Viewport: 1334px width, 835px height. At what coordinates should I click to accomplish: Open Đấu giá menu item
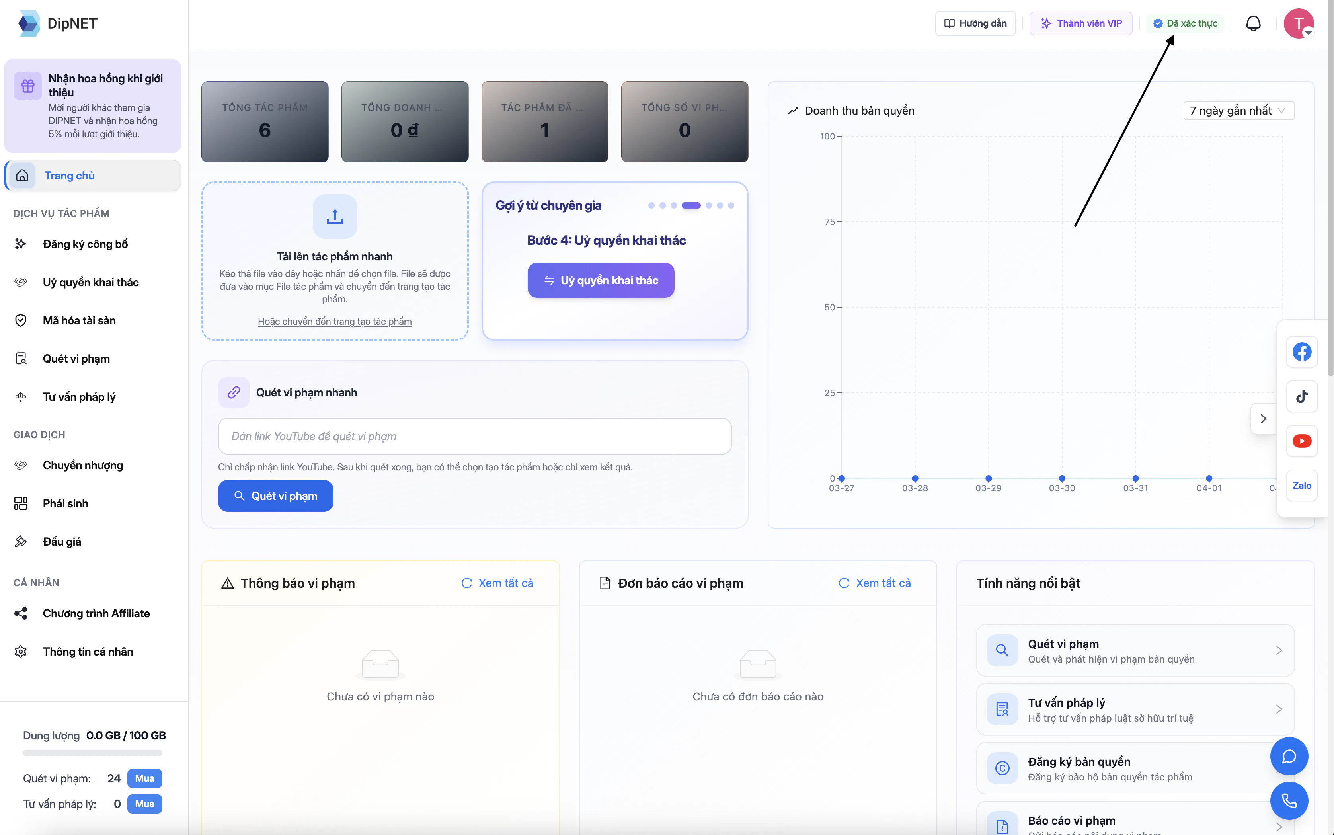pos(93,542)
